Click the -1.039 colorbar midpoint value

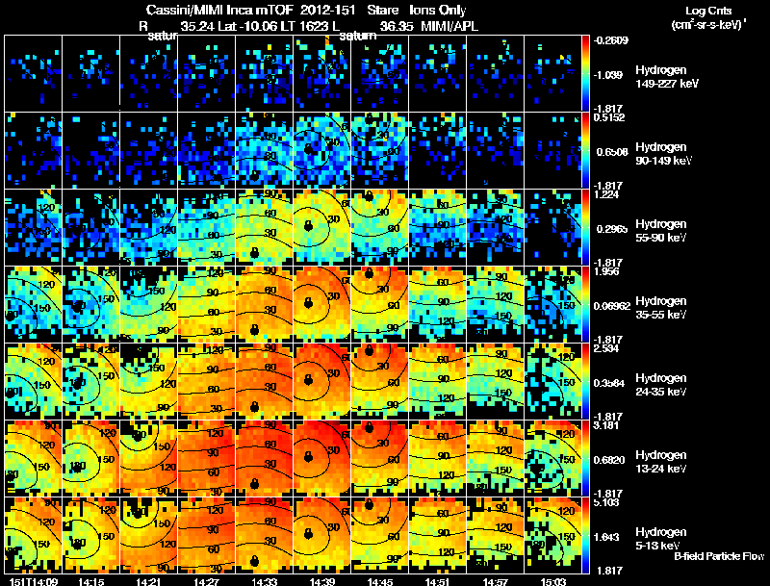pyautogui.click(x=608, y=75)
